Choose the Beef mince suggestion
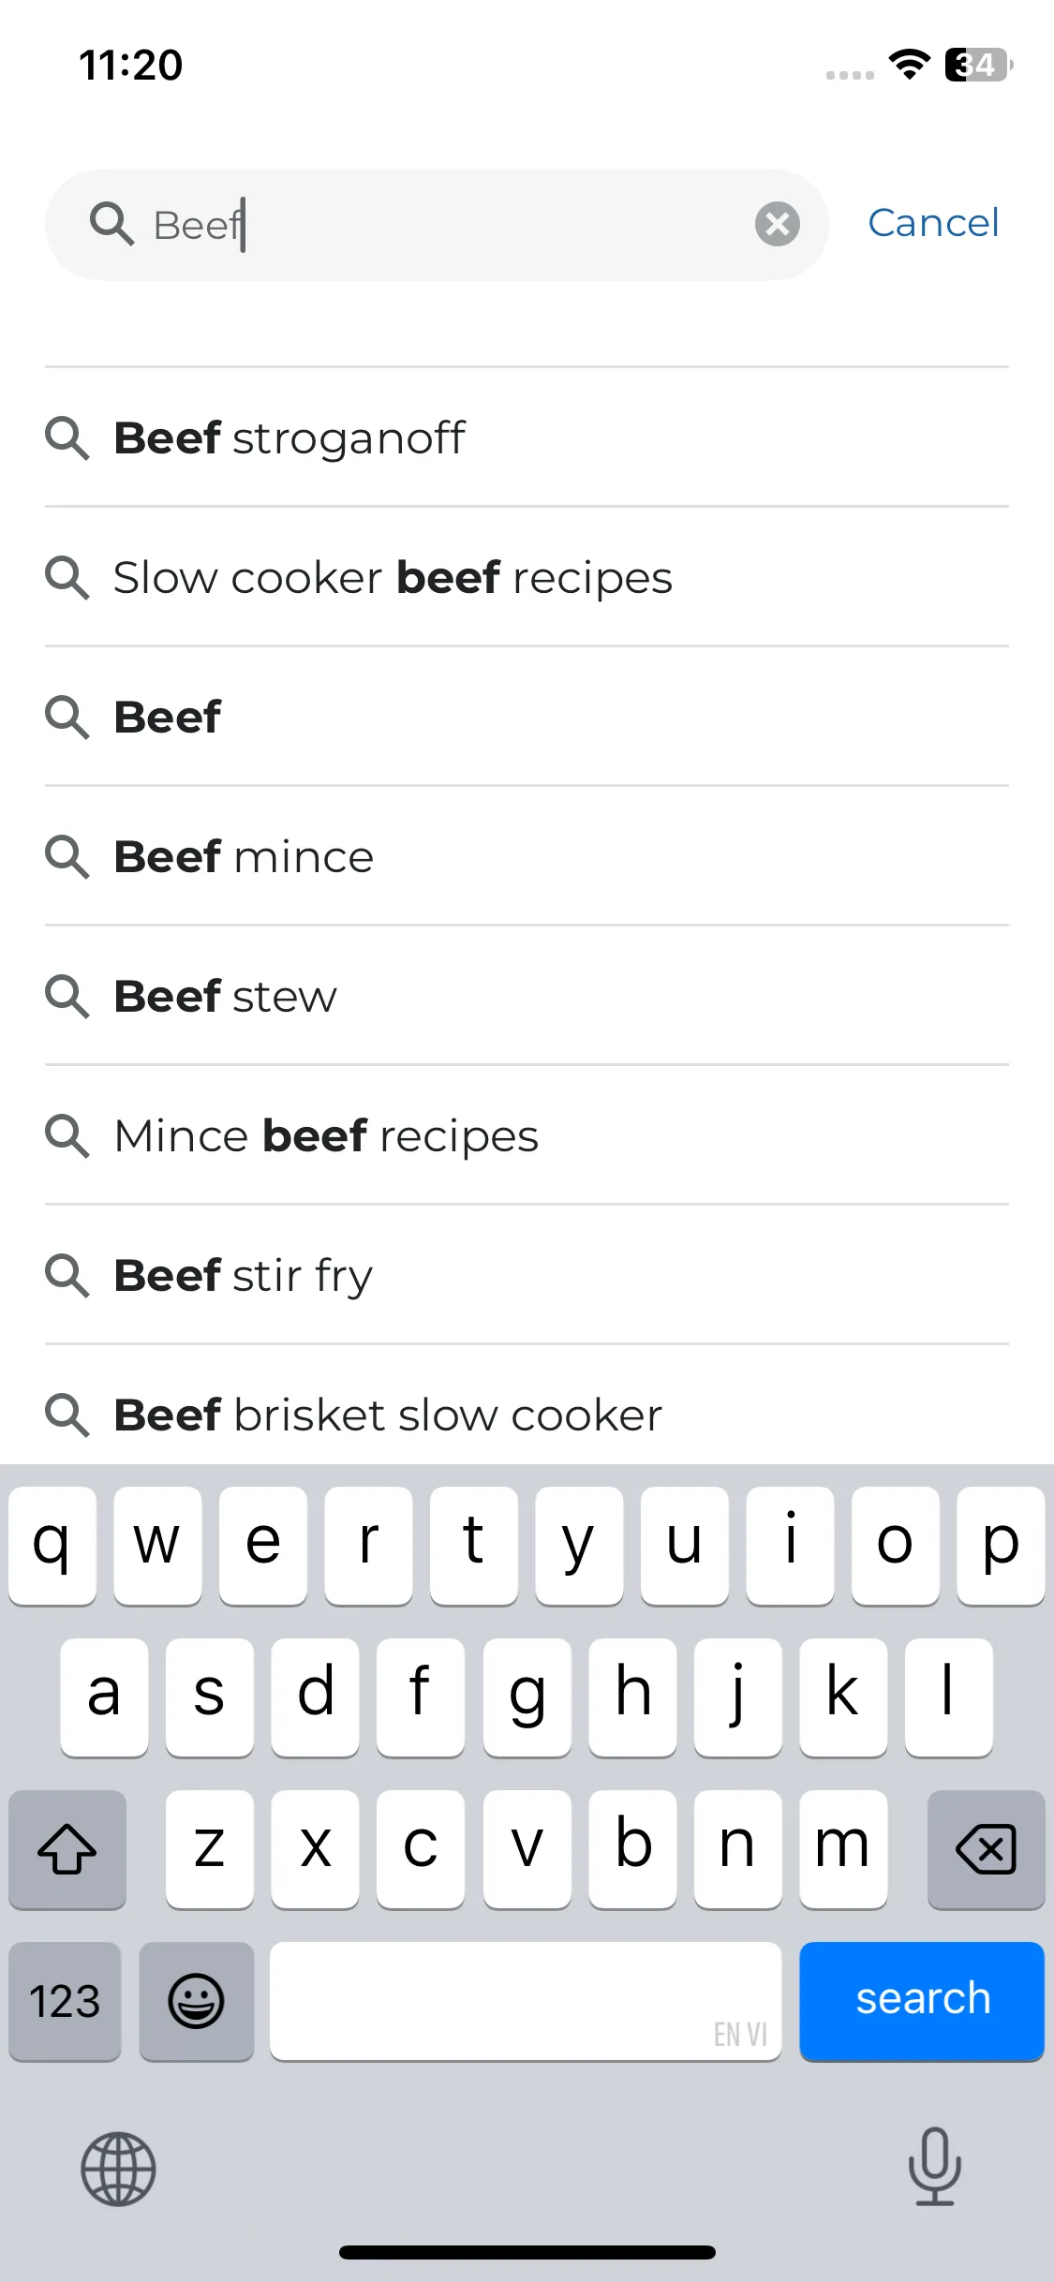The width and height of the screenshot is (1054, 2282). tap(527, 856)
